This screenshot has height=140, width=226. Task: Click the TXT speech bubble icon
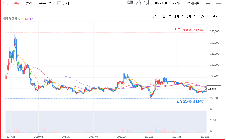[x=130, y=3]
